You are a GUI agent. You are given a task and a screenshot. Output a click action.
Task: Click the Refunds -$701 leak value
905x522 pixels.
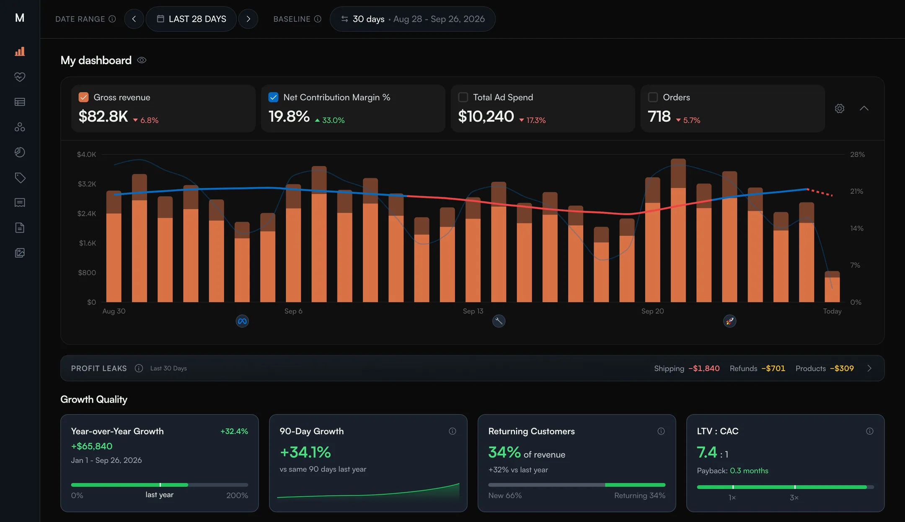tap(773, 369)
